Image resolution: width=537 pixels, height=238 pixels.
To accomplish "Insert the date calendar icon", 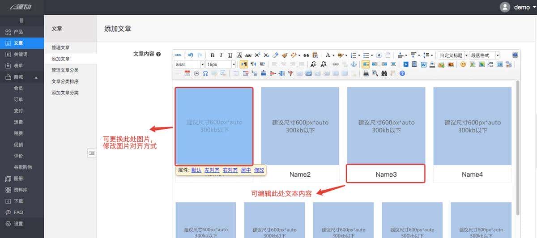I will [188, 73].
